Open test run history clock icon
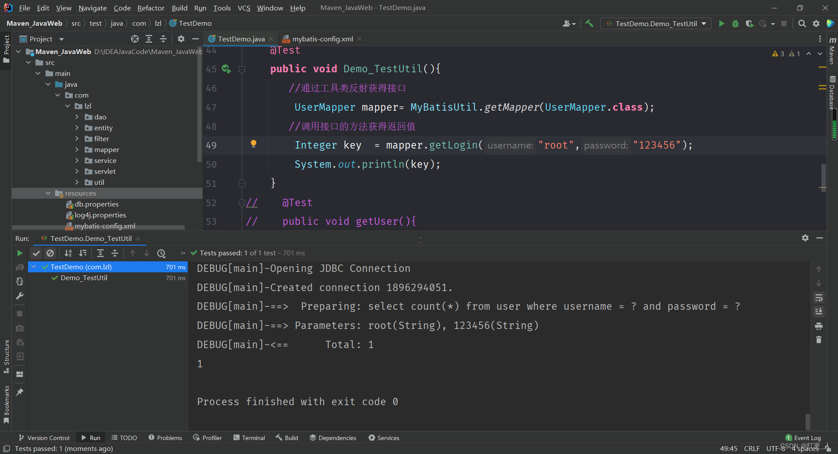This screenshot has width=838, height=454. coord(161,253)
